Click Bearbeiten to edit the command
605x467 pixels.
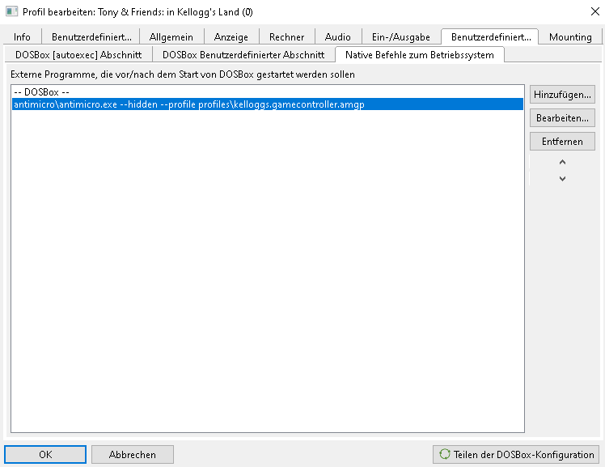[562, 118]
